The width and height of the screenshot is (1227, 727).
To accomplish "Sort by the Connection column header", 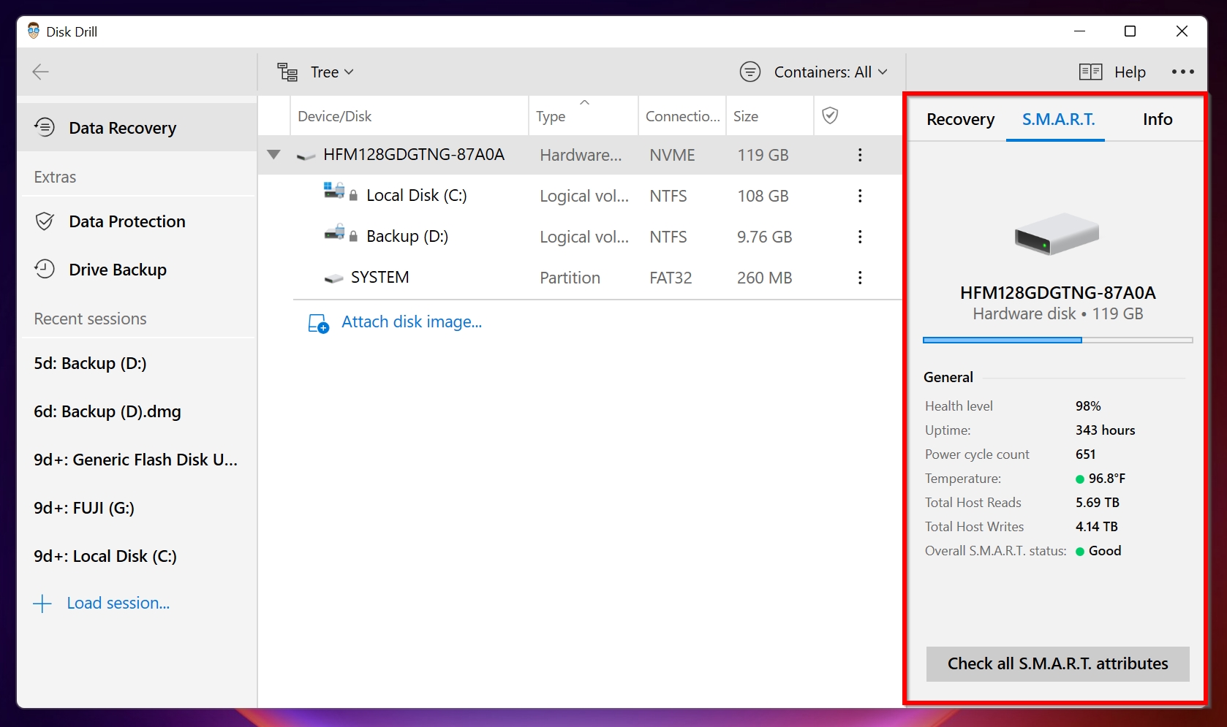I will [x=682, y=116].
